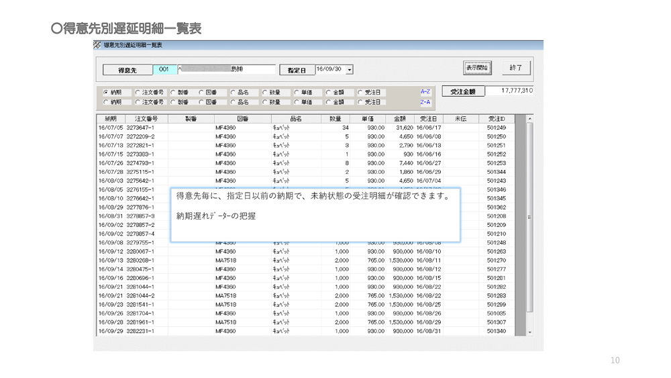Screen dimensions: 671x378
Task: Click the 終了 button
Action: (516, 68)
